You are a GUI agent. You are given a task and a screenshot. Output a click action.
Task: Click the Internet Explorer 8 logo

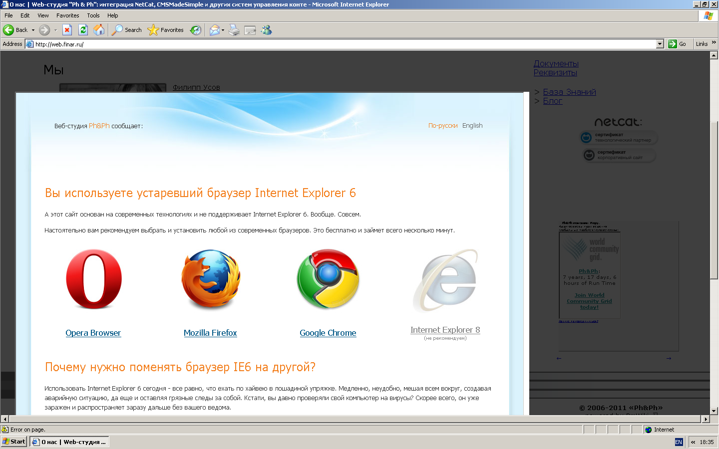point(445,280)
